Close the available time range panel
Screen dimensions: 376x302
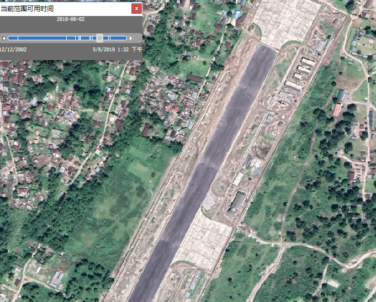(x=136, y=8)
